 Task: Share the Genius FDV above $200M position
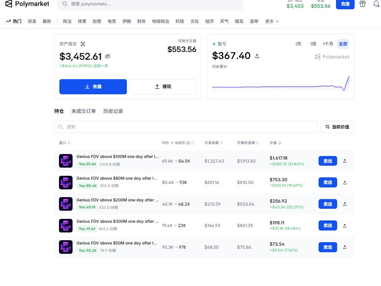pos(345,204)
